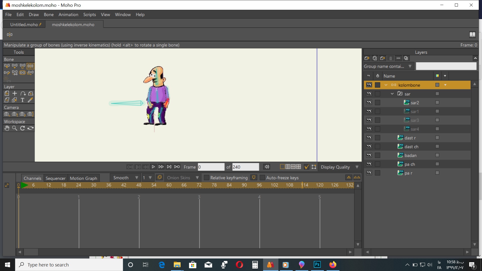Screen dimensions: 482x271
Task: Select the Manipulate Bones tool icon
Action: pos(31,66)
